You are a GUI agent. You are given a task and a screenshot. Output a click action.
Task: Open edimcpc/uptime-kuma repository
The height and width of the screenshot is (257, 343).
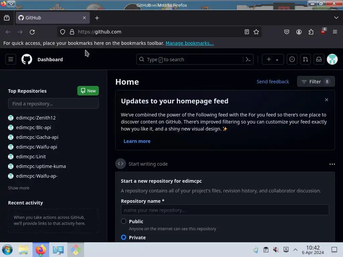41,166
